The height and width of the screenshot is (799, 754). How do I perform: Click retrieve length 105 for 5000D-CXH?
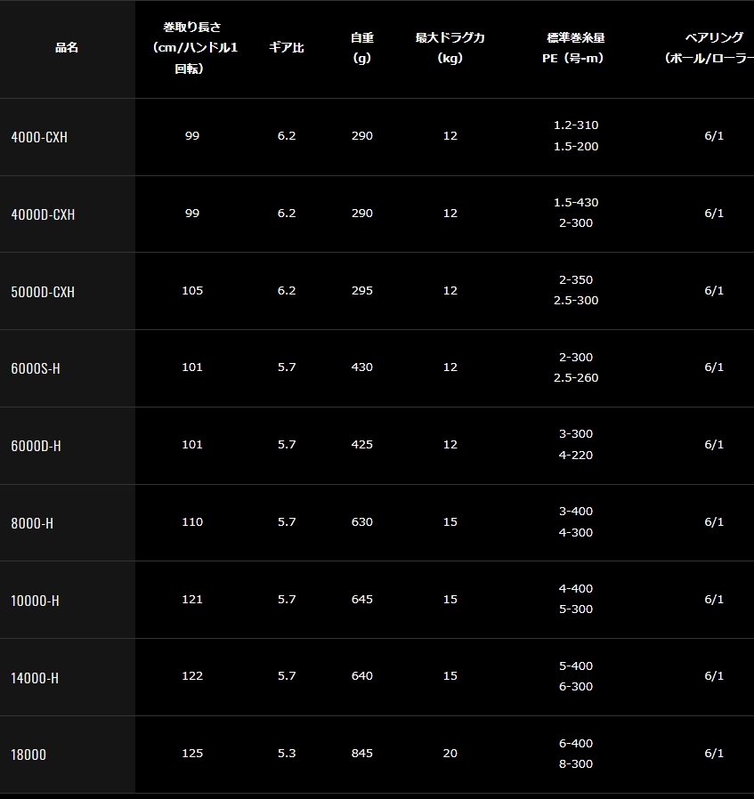tap(192, 290)
